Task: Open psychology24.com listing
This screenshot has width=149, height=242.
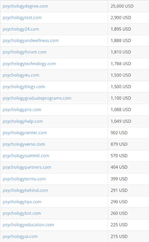Action: [x=21, y=29]
